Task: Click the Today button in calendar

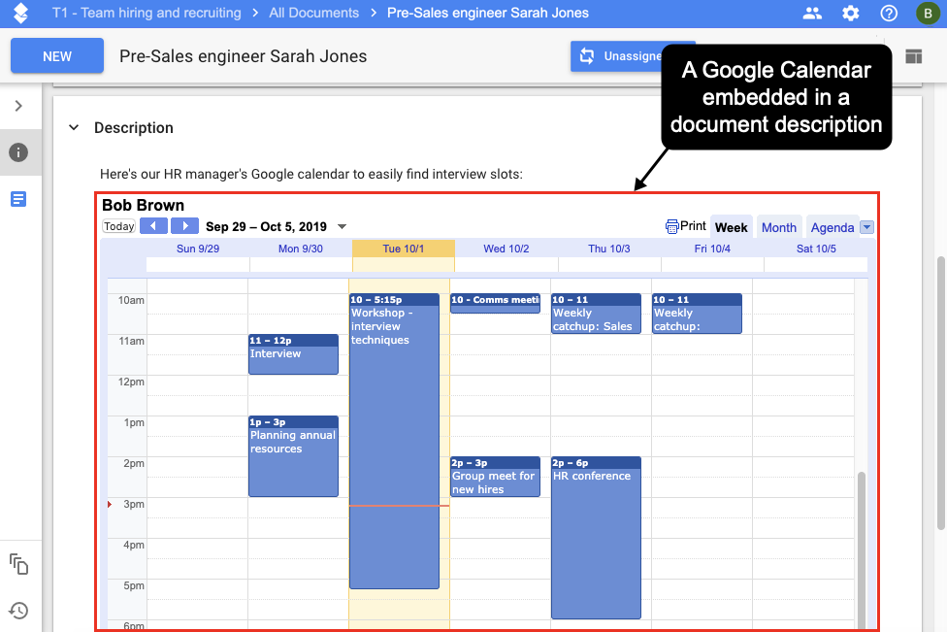Action: (x=119, y=226)
